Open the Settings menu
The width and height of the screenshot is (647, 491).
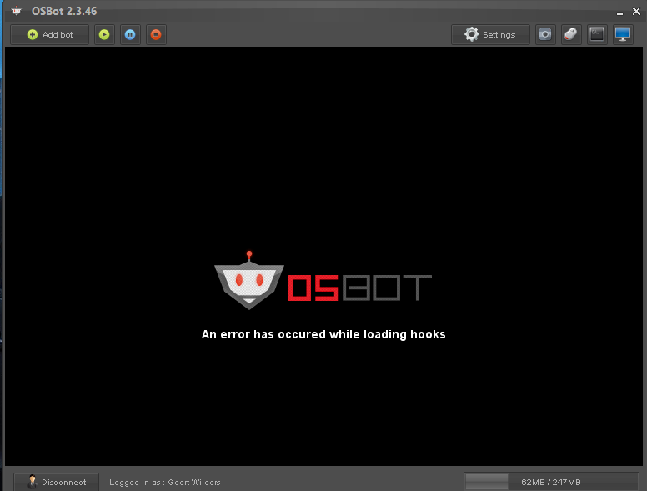[490, 35]
